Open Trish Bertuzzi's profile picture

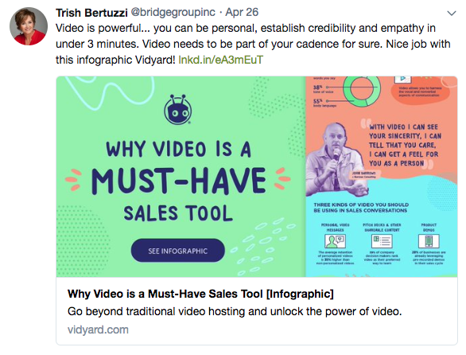(29, 26)
